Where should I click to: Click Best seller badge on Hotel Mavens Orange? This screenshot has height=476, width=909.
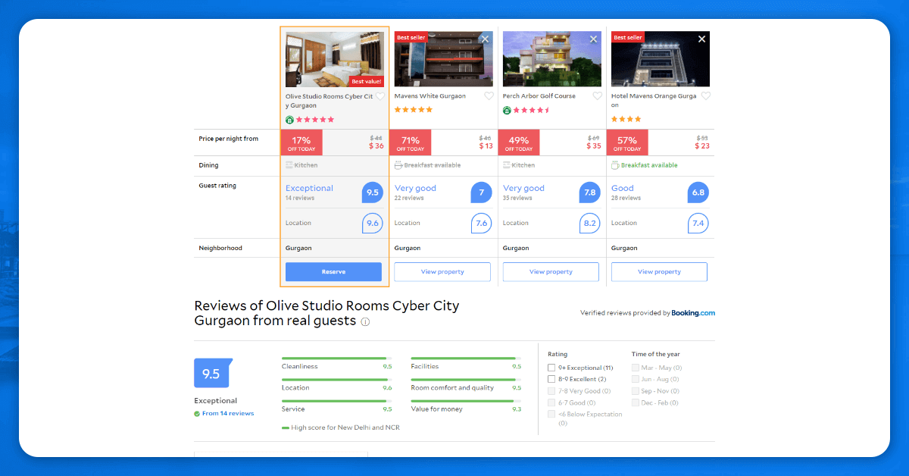(628, 37)
